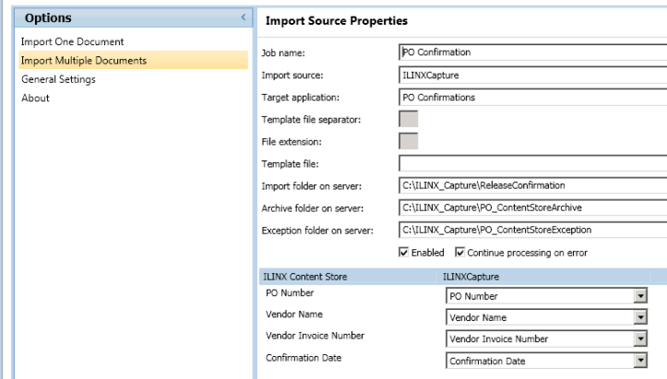The height and width of the screenshot is (379, 667).
Task: Open the Confirmation Date dropdown
Action: 639,361
